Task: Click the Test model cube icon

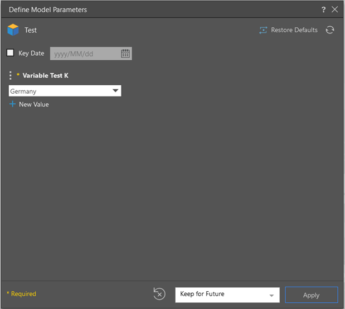Action: point(13,30)
